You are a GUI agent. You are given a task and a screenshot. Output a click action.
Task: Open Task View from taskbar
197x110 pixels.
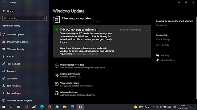click(18, 107)
